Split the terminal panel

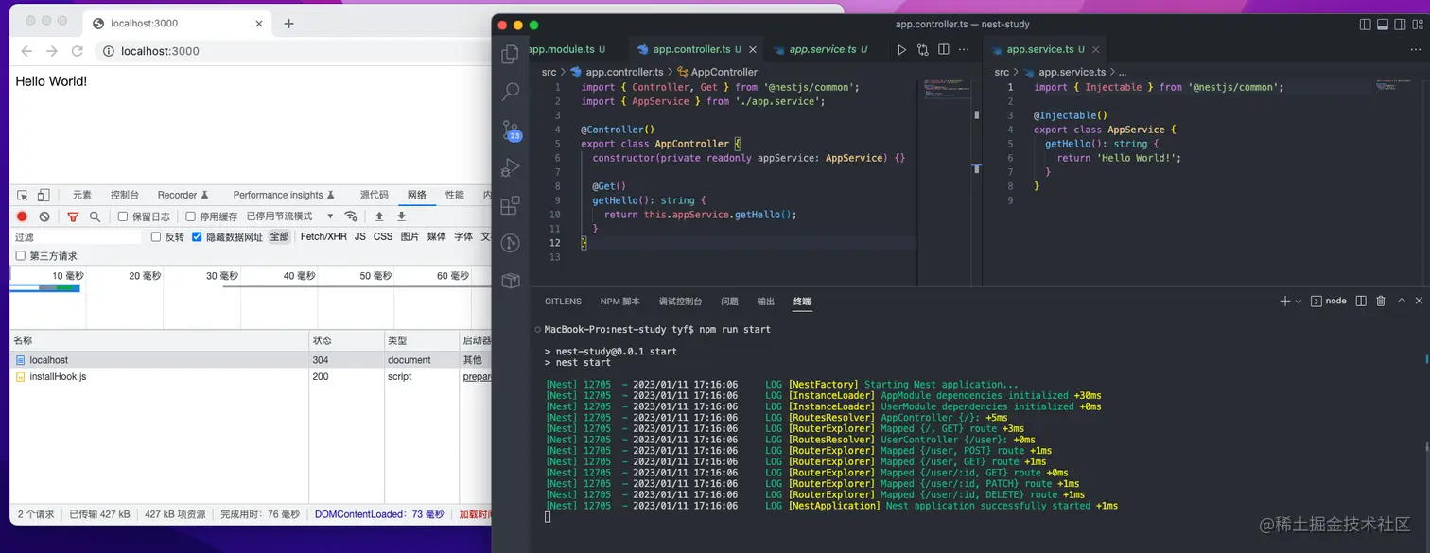1361,301
